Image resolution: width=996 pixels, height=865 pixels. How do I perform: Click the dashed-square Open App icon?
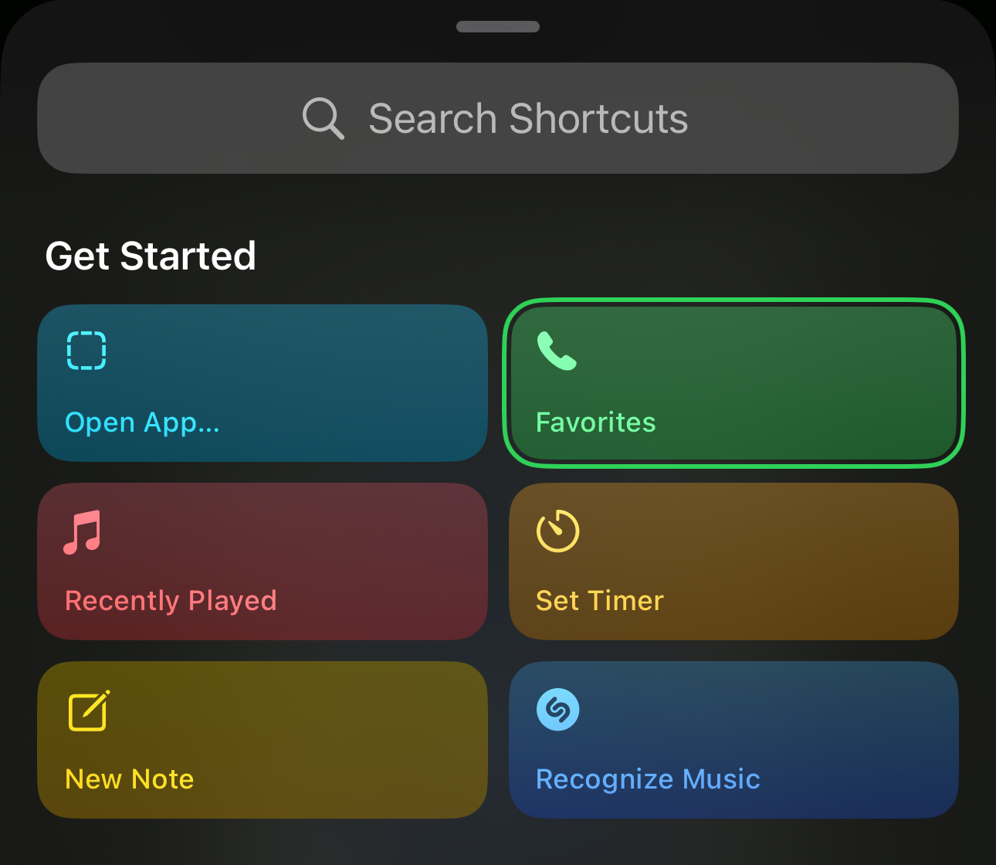[x=86, y=351]
